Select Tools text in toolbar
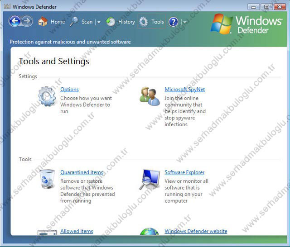This screenshot has height=247, width=290. point(158,22)
